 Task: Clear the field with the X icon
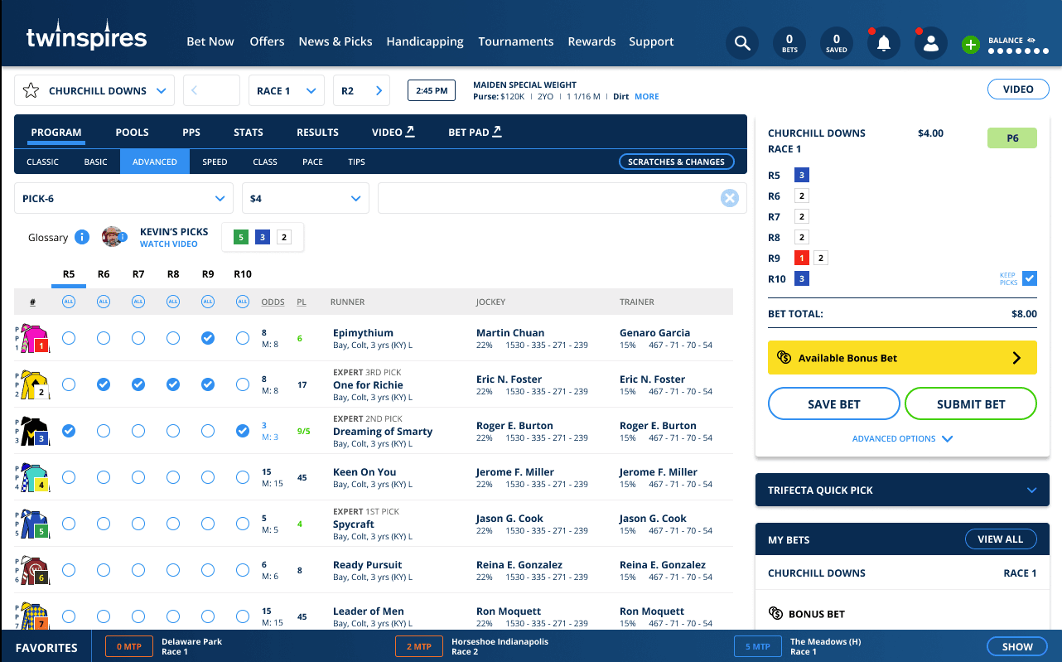(x=729, y=198)
